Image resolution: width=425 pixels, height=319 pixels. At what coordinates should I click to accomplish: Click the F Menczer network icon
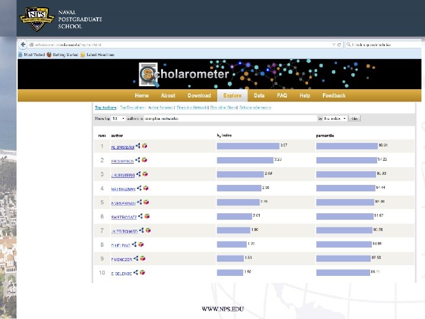pyautogui.click(x=136, y=259)
